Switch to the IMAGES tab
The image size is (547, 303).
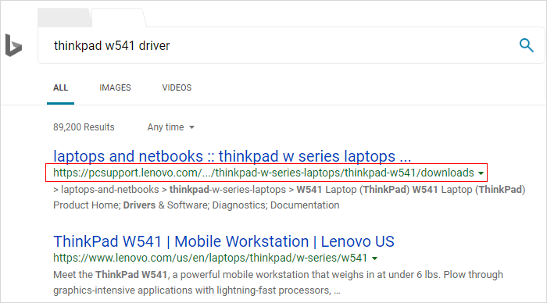[115, 88]
